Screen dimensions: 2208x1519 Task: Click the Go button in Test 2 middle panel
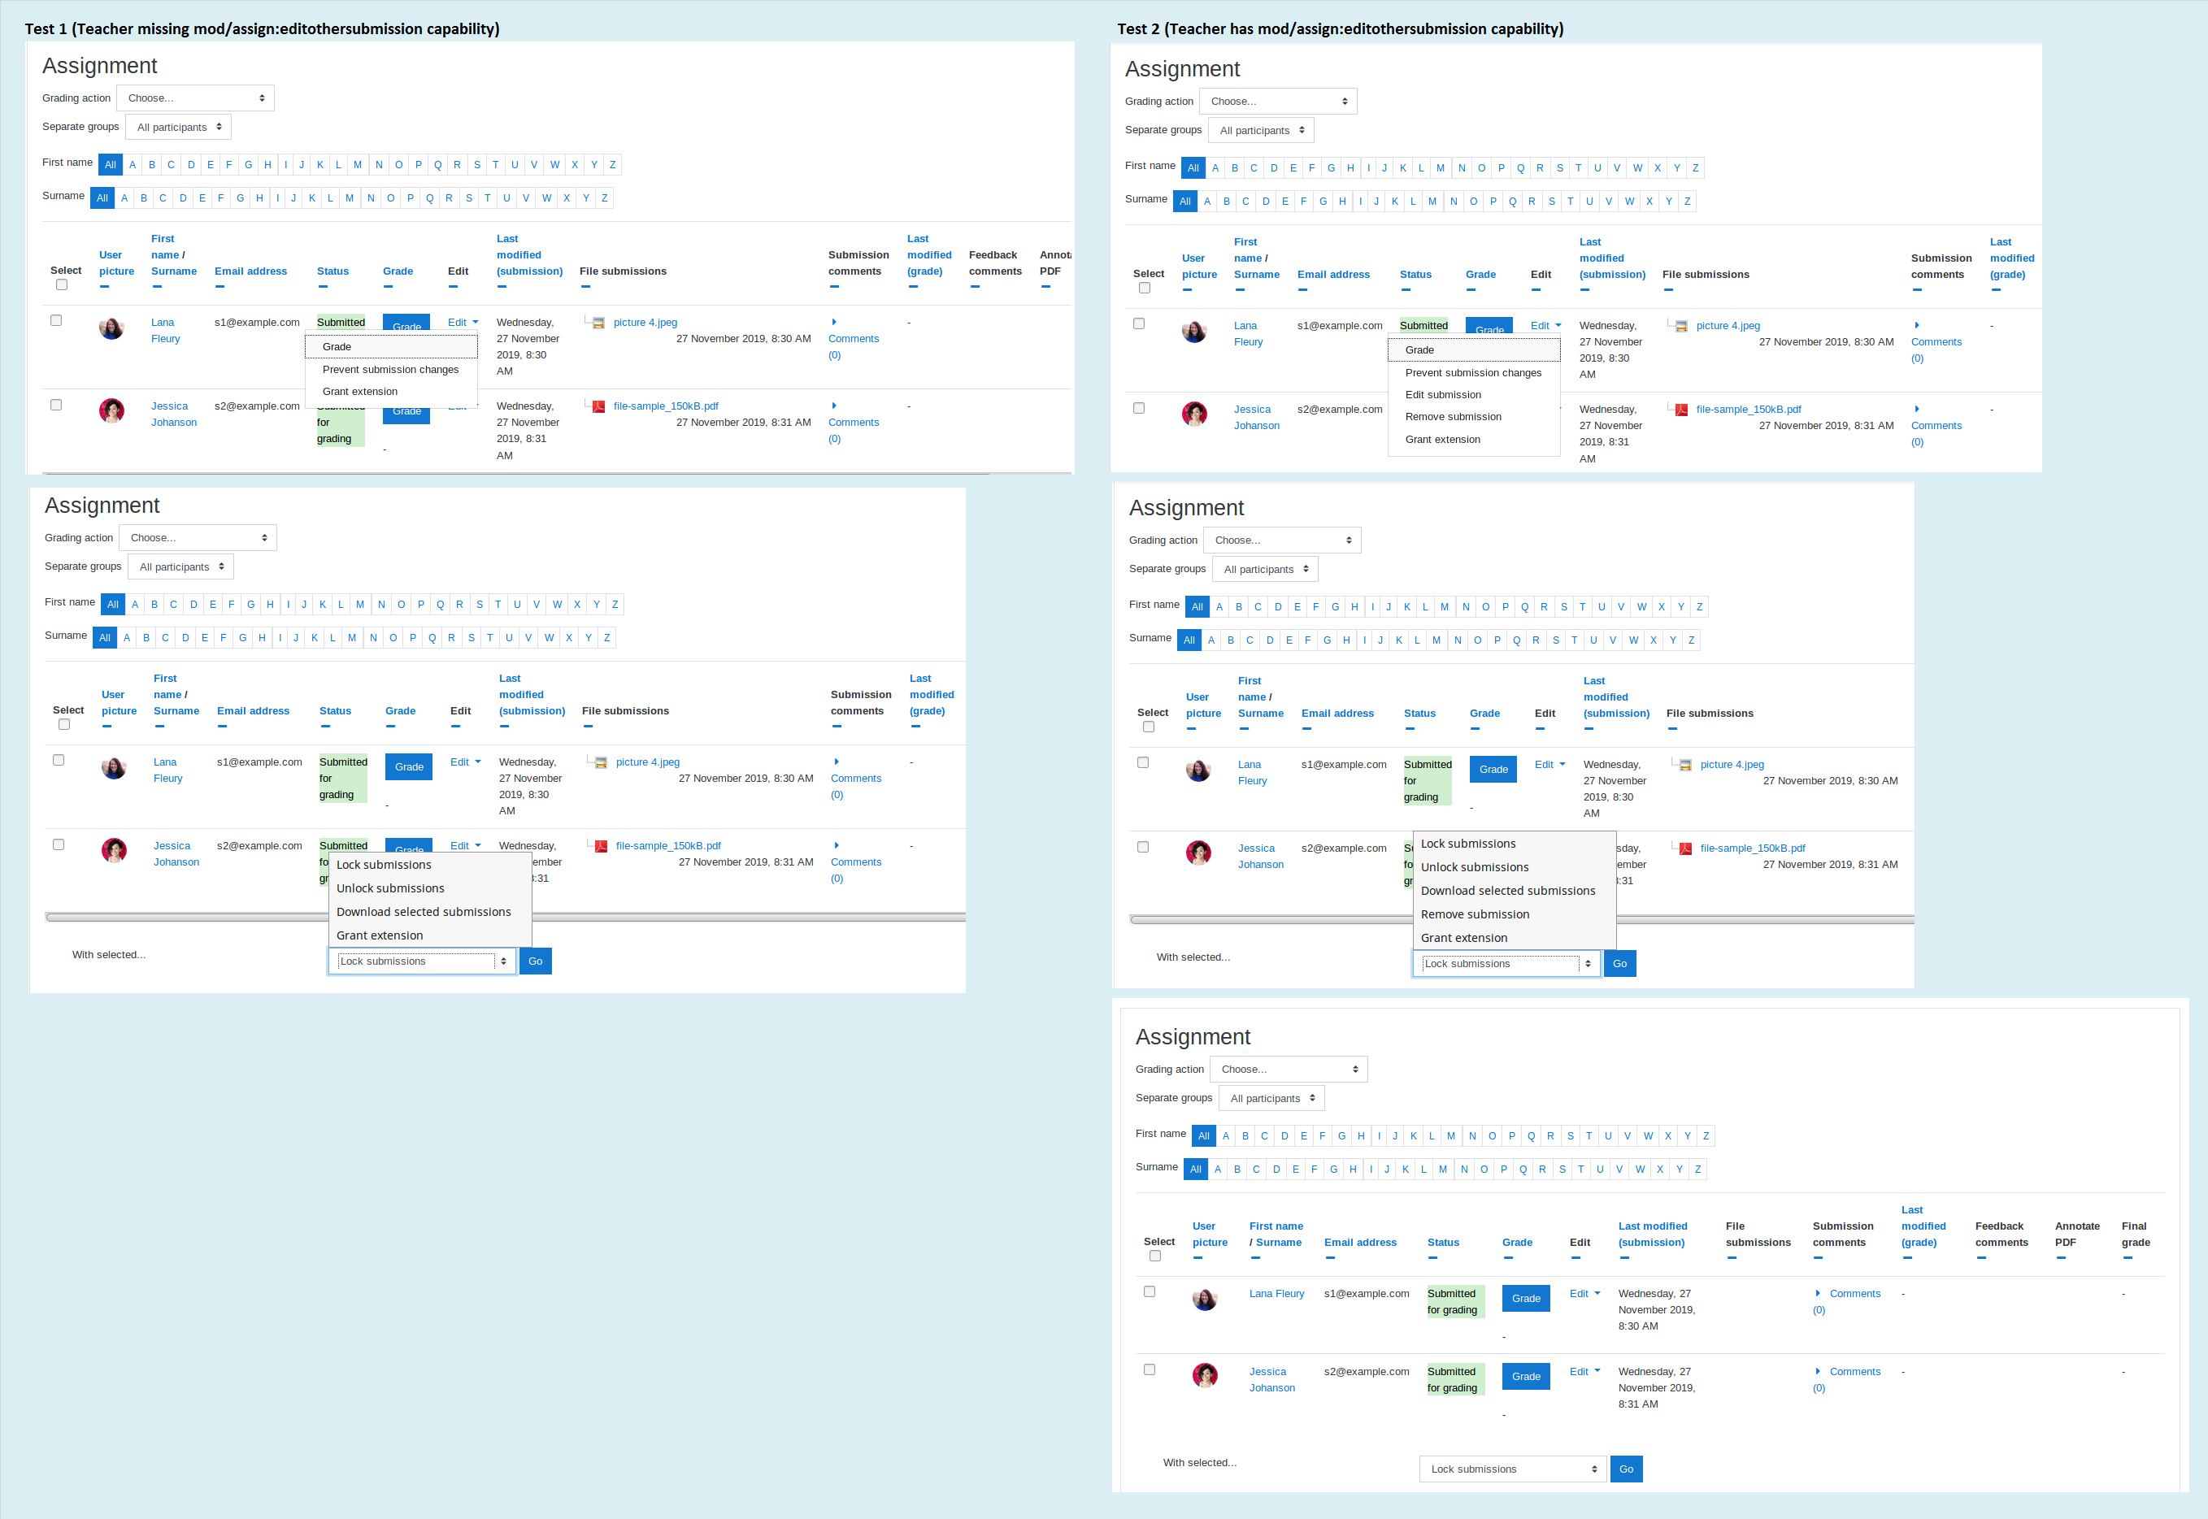tap(1620, 964)
